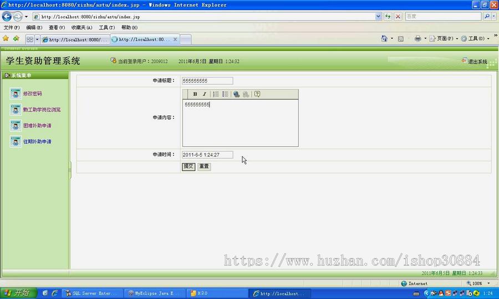Open the 勤工助学岗位浏览 link
The height and width of the screenshot is (299, 499).
(42, 110)
